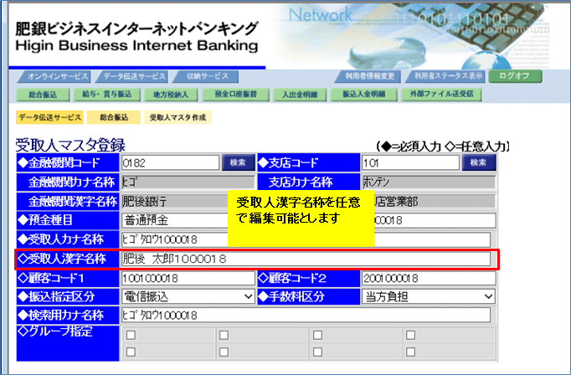Tick first checkbox in グループ指定 top row
Viewport: 571px width, 375px height.
point(130,336)
